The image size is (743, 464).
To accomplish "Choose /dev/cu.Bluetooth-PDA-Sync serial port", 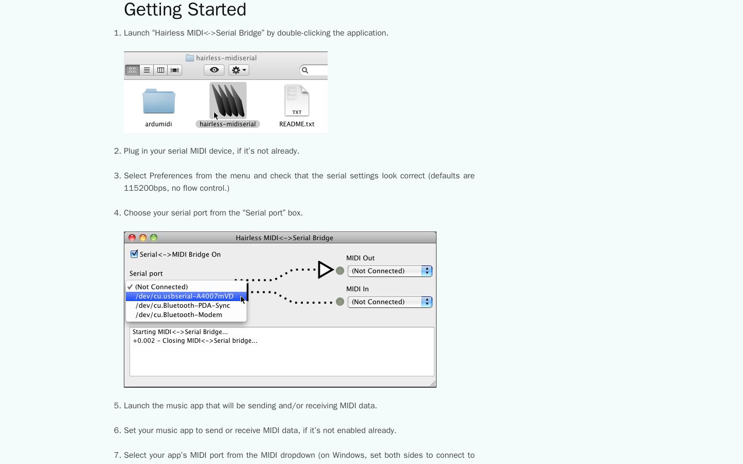I will pos(186,306).
